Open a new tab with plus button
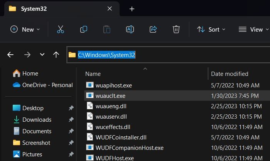Image resolution: width=270 pixels, height=161 pixels. coord(132,8)
